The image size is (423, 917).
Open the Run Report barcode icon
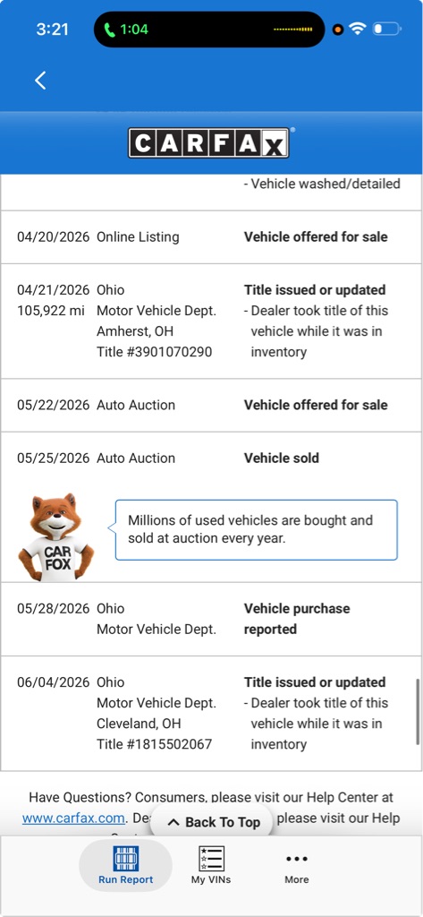click(x=125, y=859)
